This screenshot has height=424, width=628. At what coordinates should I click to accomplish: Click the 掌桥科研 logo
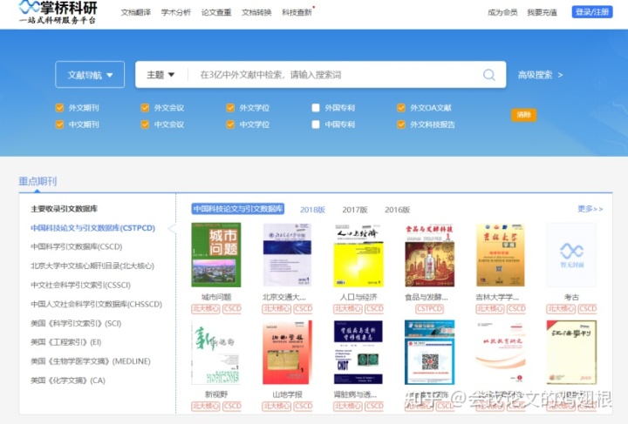pyautogui.click(x=58, y=12)
